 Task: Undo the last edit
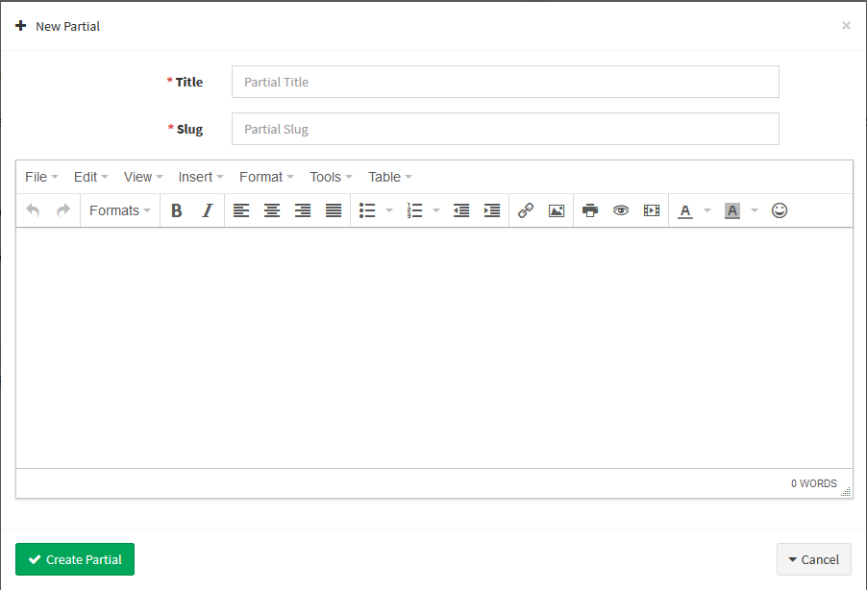coord(34,210)
